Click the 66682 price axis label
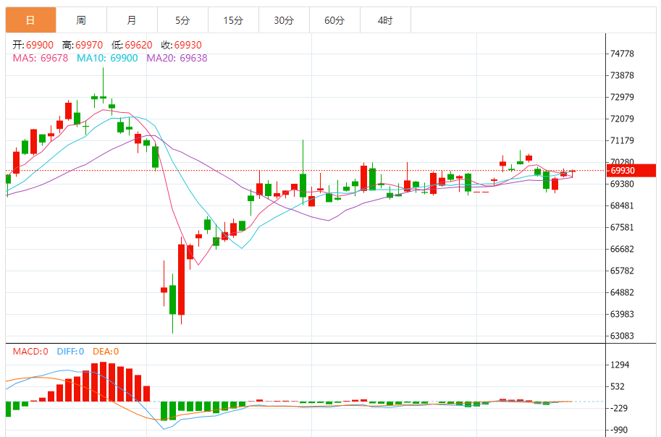Screen dimensions: 661x437 tap(622, 249)
